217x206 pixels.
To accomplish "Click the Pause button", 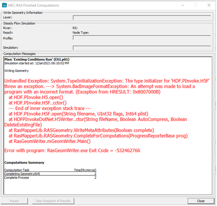I will [x=14, y=201].
